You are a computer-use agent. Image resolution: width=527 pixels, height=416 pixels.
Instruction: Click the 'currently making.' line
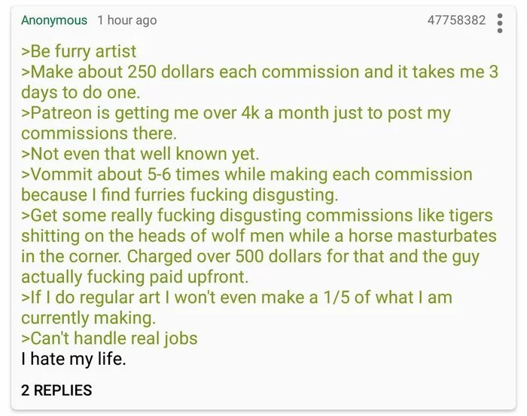pyautogui.click(x=88, y=318)
